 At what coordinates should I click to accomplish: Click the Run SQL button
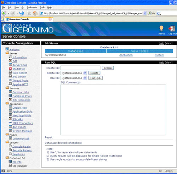(x=96, y=78)
